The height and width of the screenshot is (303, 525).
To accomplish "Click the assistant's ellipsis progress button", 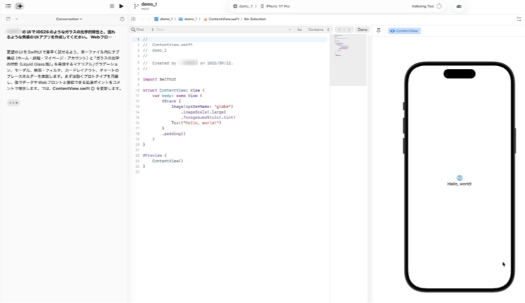I will coord(13,103).
